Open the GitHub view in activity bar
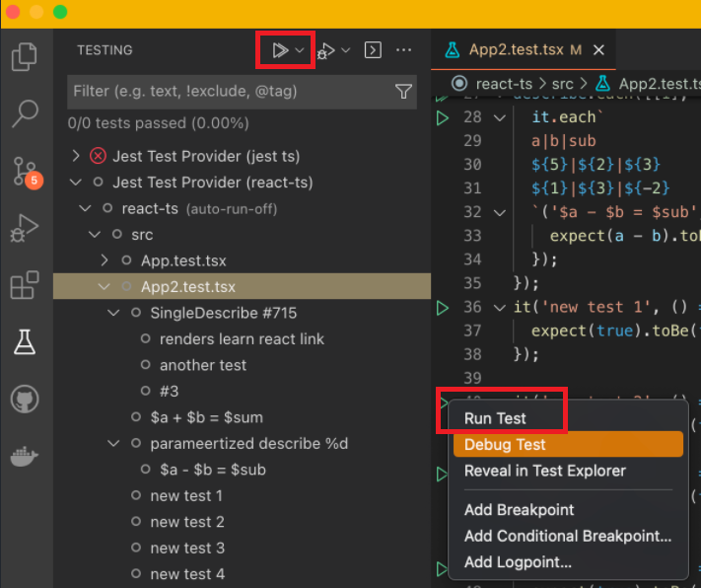Image resolution: width=701 pixels, height=588 pixels. (x=24, y=400)
